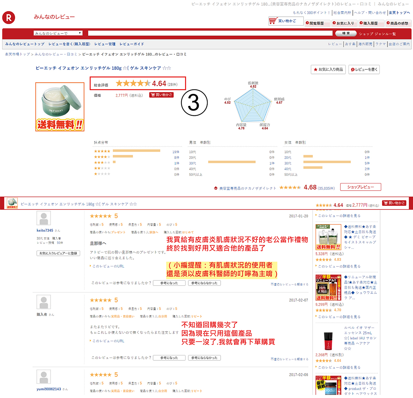Click お気に入りレビュアーに登録 button

coord(58,253)
